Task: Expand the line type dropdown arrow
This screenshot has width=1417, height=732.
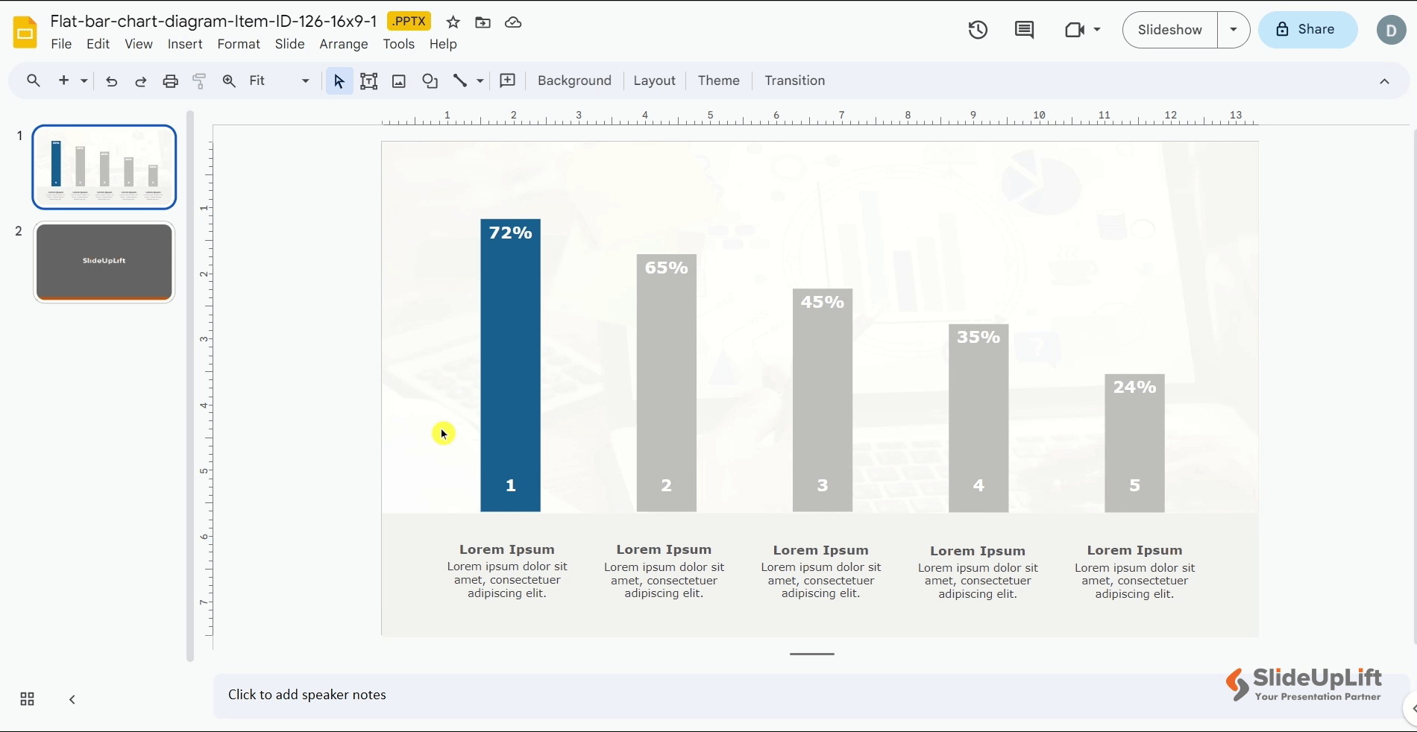Action: 480,81
